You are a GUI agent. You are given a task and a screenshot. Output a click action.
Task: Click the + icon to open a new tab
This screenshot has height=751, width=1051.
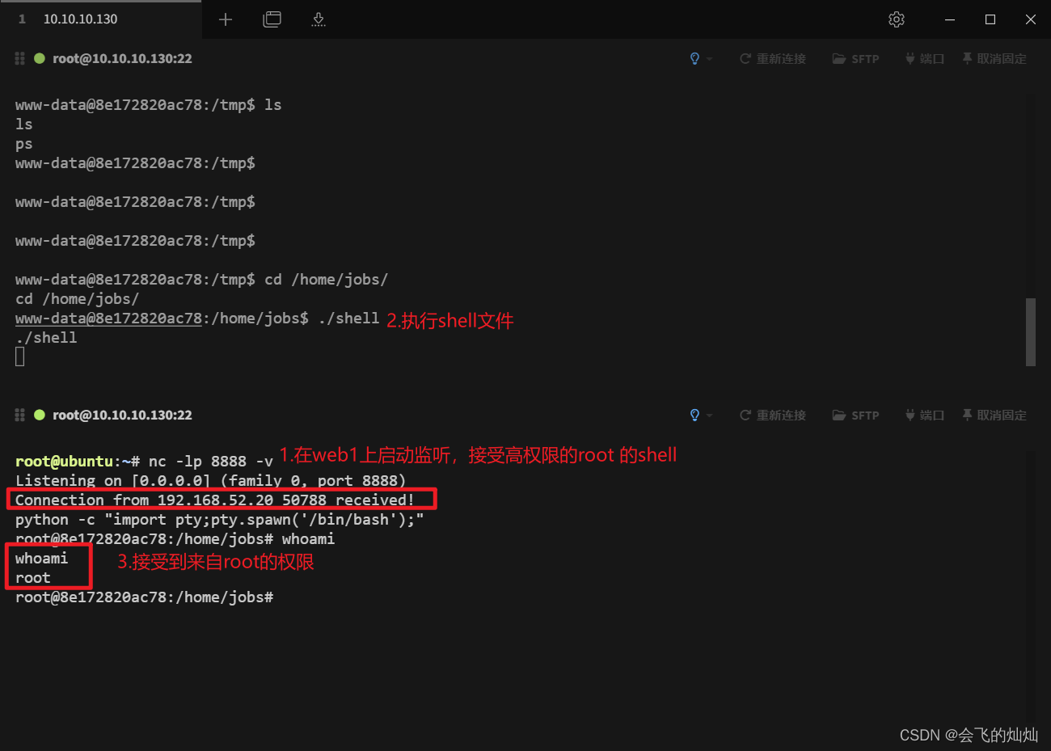click(225, 19)
